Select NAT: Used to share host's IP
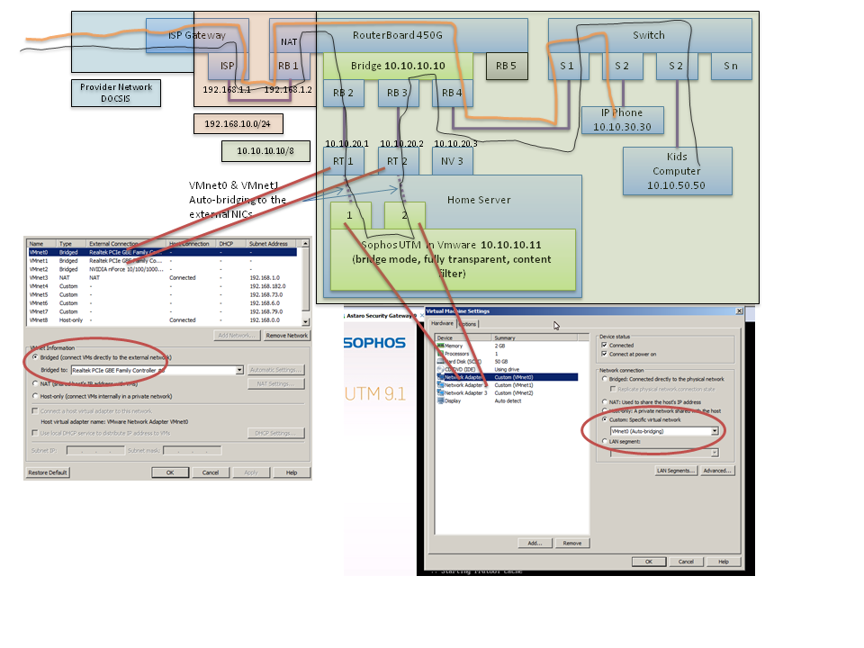The image size is (864, 648). click(x=605, y=401)
